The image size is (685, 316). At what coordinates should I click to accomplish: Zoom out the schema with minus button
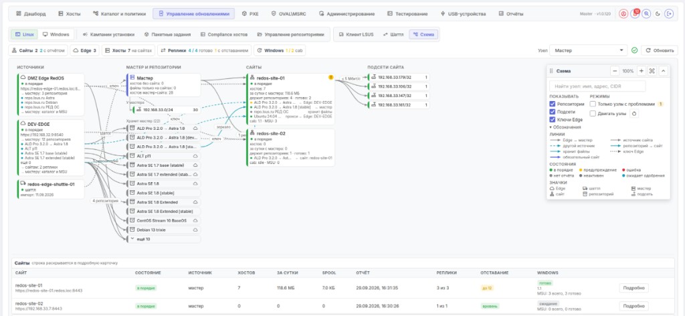click(x=615, y=71)
